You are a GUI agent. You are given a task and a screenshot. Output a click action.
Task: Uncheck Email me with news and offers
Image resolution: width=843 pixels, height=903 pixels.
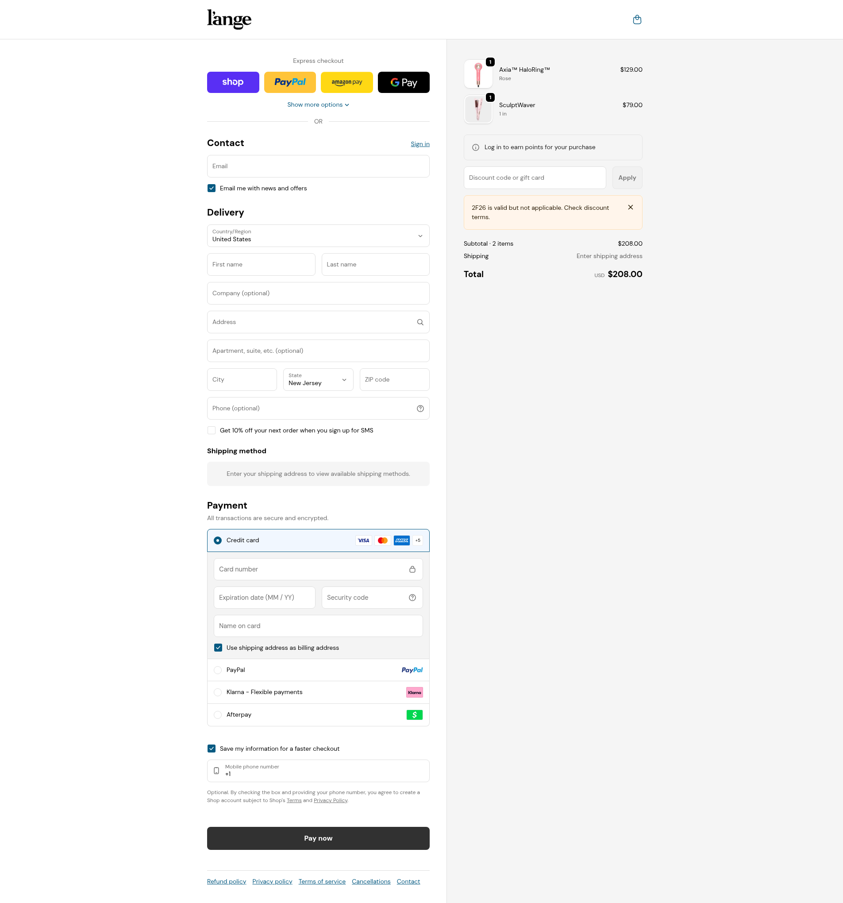click(212, 188)
